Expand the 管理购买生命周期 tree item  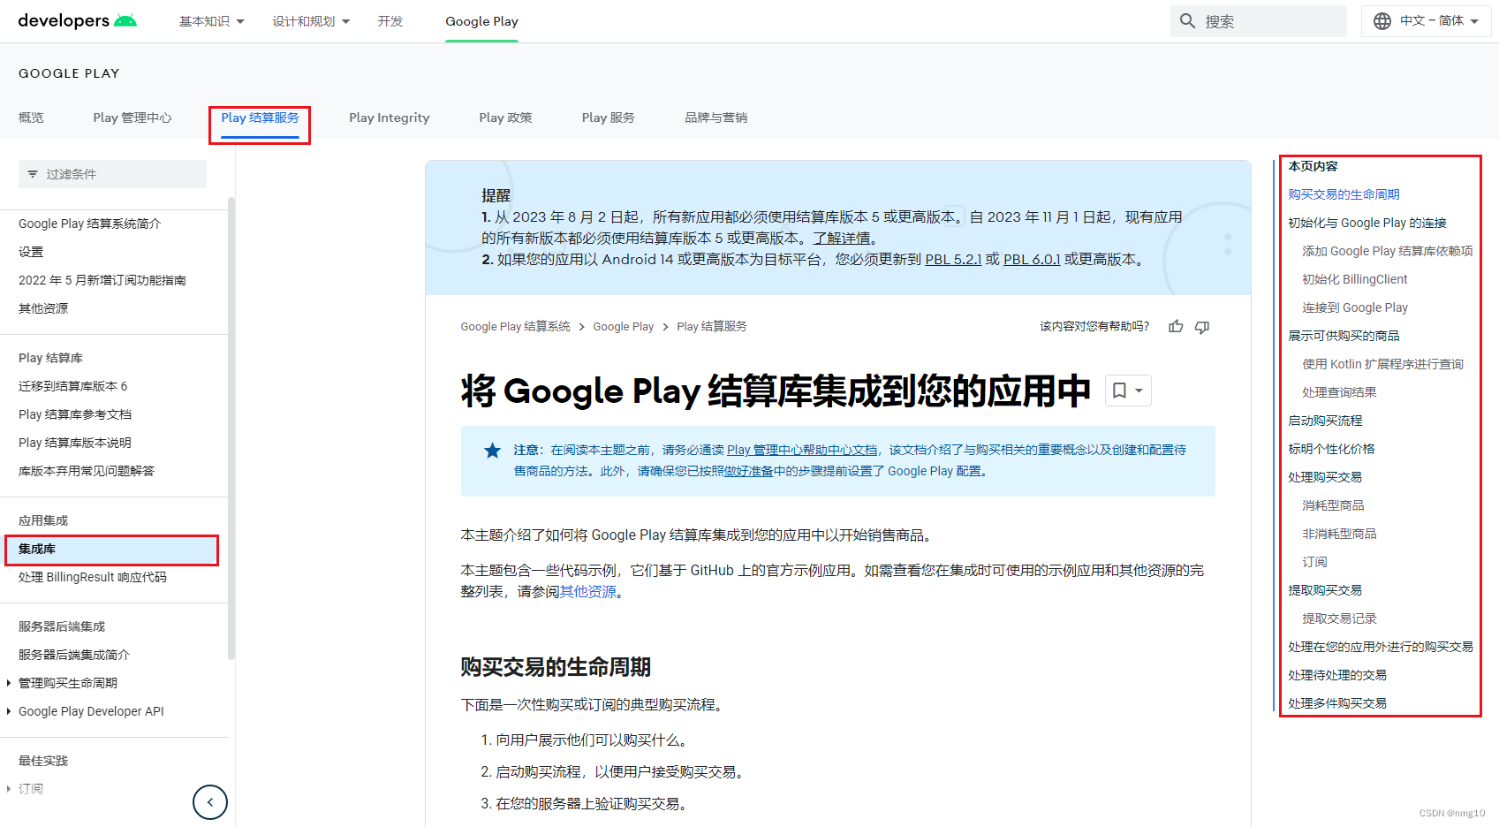(x=9, y=683)
